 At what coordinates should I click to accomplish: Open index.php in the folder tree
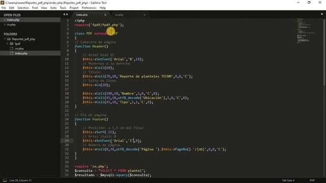coord(21,53)
